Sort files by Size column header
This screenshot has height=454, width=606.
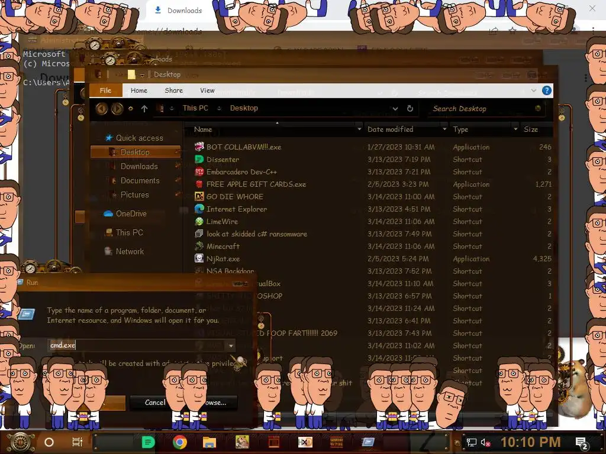tap(531, 129)
